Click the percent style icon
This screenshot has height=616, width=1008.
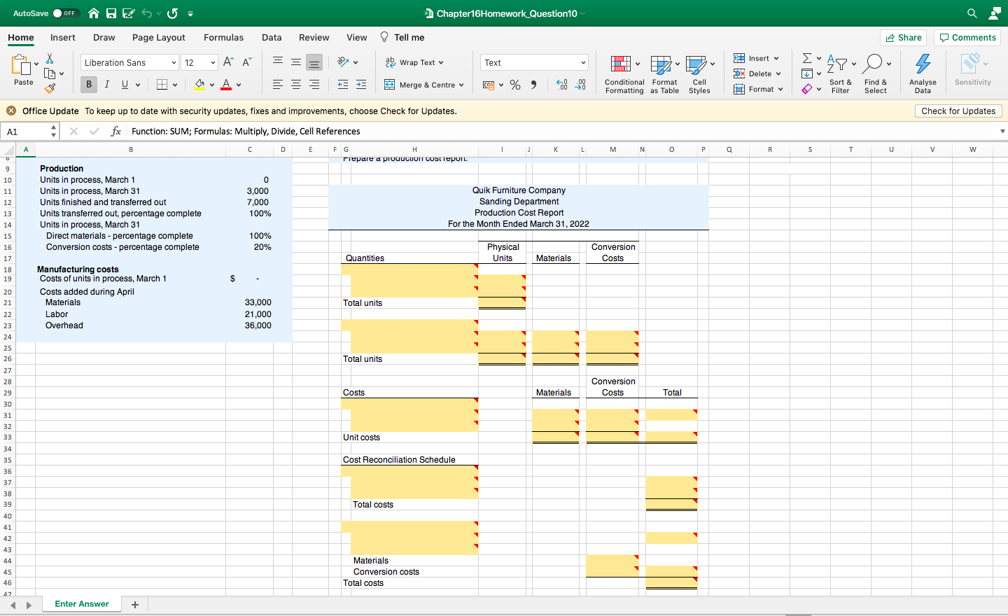pyautogui.click(x=515, y=85)
